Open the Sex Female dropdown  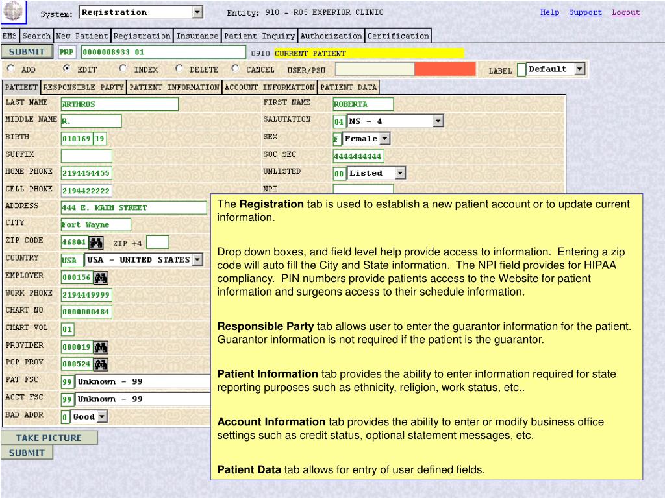[366, 139]
